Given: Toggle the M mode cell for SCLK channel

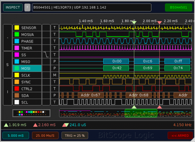Looking at the screenshot, I should [x=55, y=75].
